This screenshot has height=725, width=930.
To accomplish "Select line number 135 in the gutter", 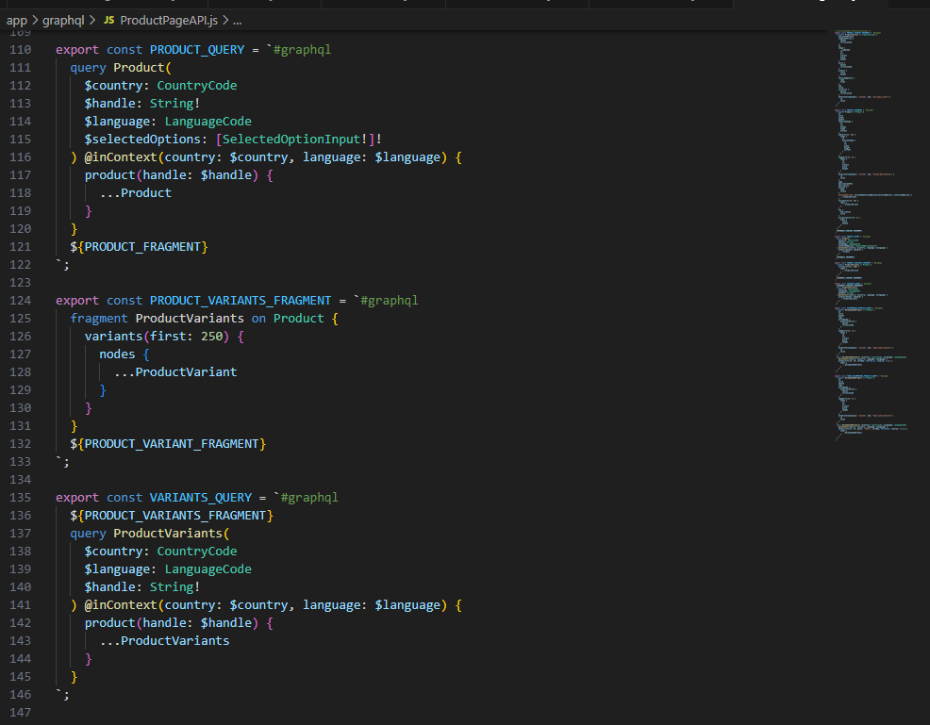I will pos(20,498).
